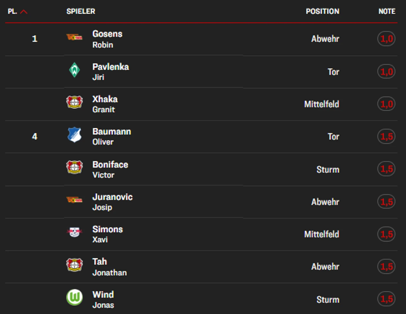This screenshot has width=406, height=314.
Task: Click the 1,5 grade badge for Baumann
Action: [386, 137]
